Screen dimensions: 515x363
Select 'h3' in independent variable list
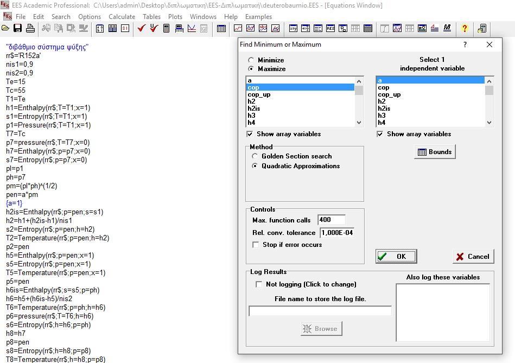(x=430, y=116)
